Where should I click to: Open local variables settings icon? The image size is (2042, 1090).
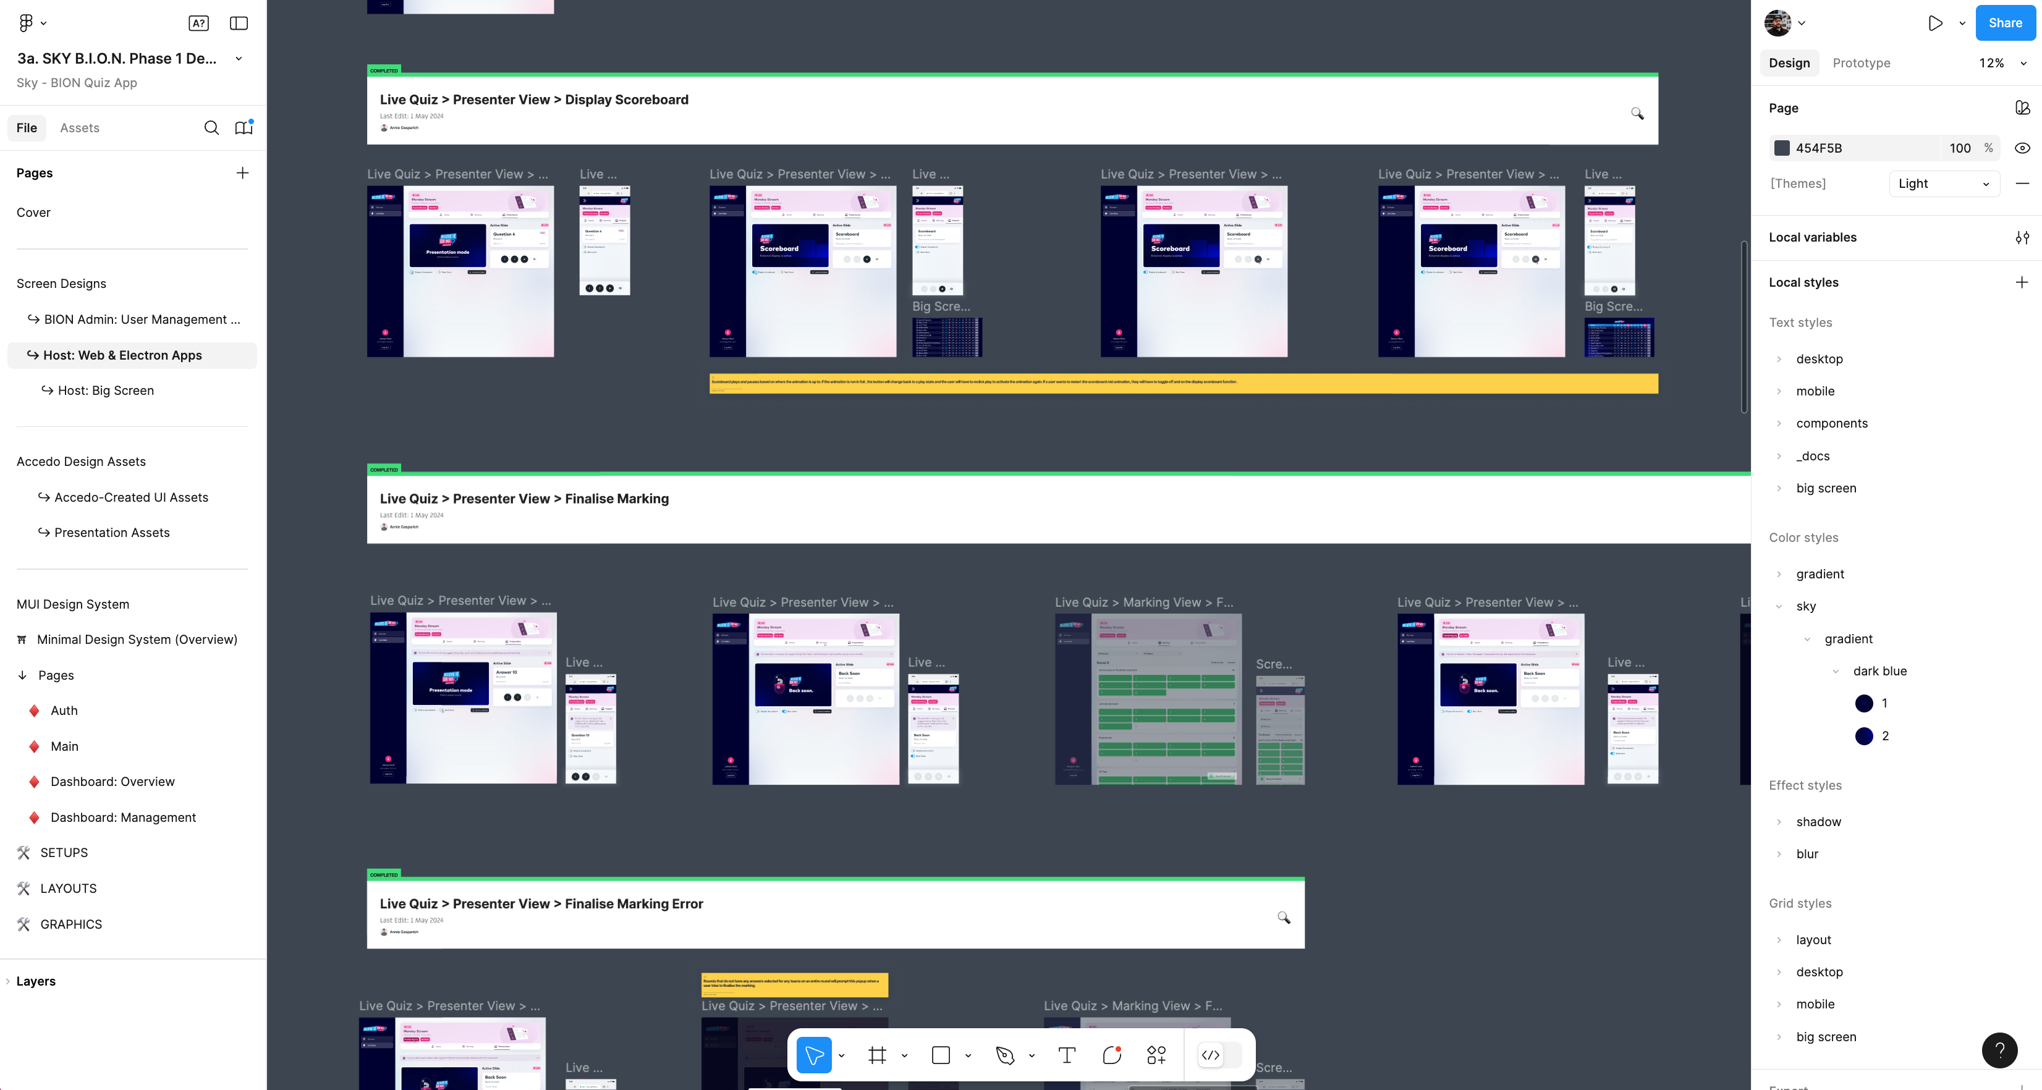[x=2022, y=237]
